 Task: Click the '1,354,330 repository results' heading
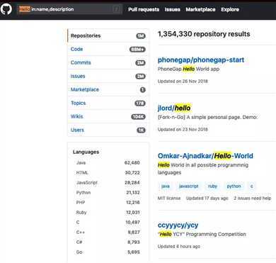coord(204,34)
